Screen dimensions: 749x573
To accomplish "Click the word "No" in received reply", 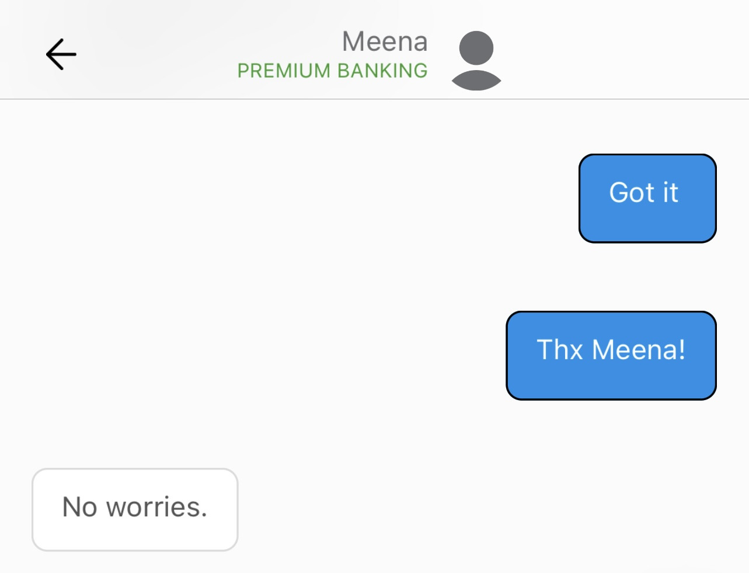I will point(79,507).
